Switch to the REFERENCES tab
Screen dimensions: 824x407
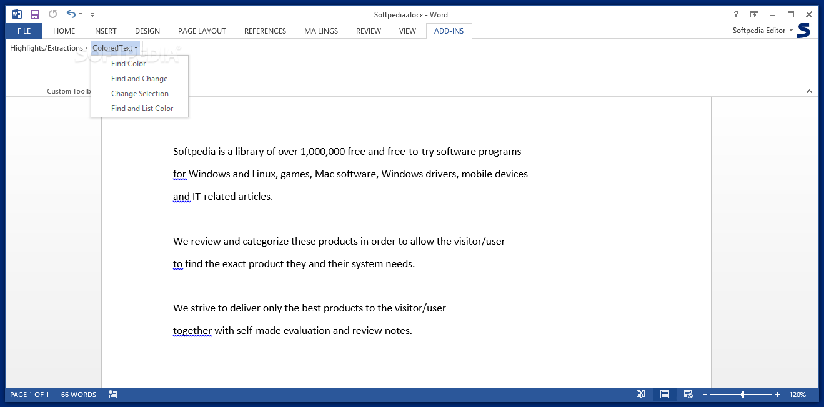coord(265,31)
